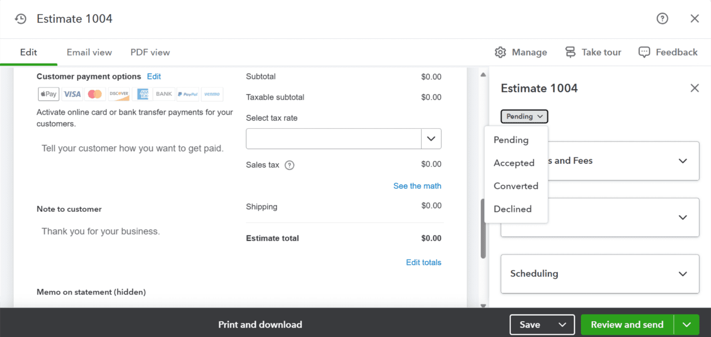This screenshot has width=711, height=337.
Task: Switch to the Email view tab
Action: point(89,52)
